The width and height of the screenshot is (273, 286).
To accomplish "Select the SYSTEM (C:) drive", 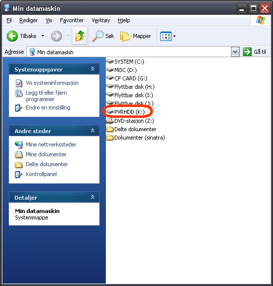I will (125, 62).
